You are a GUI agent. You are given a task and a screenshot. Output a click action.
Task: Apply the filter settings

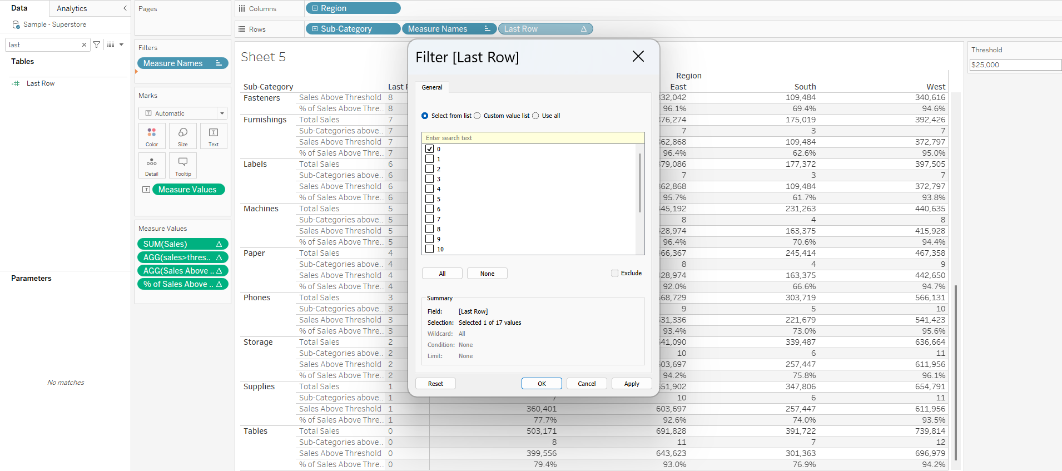(x=632, y=384)
